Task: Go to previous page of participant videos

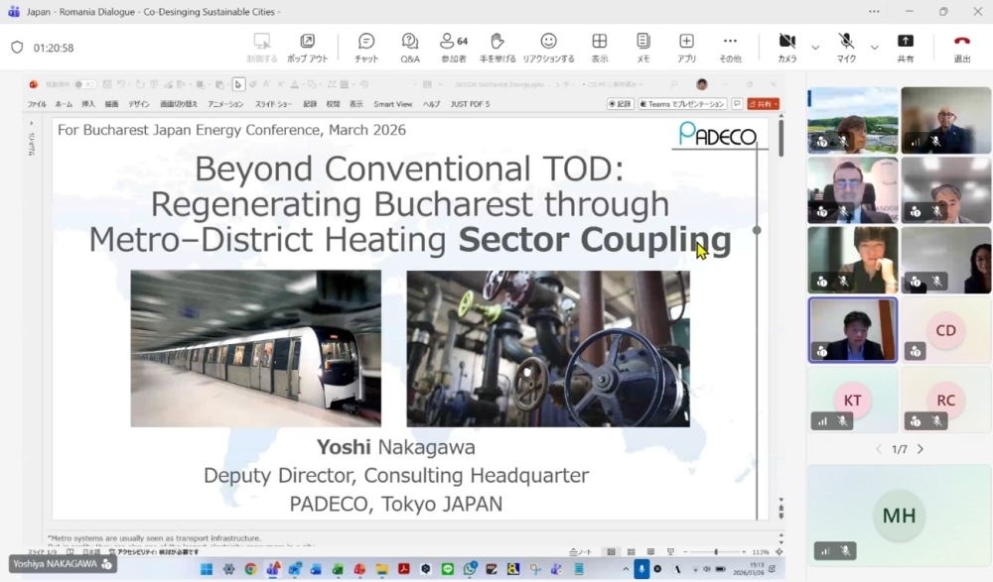Action: [x=878, y=449]
